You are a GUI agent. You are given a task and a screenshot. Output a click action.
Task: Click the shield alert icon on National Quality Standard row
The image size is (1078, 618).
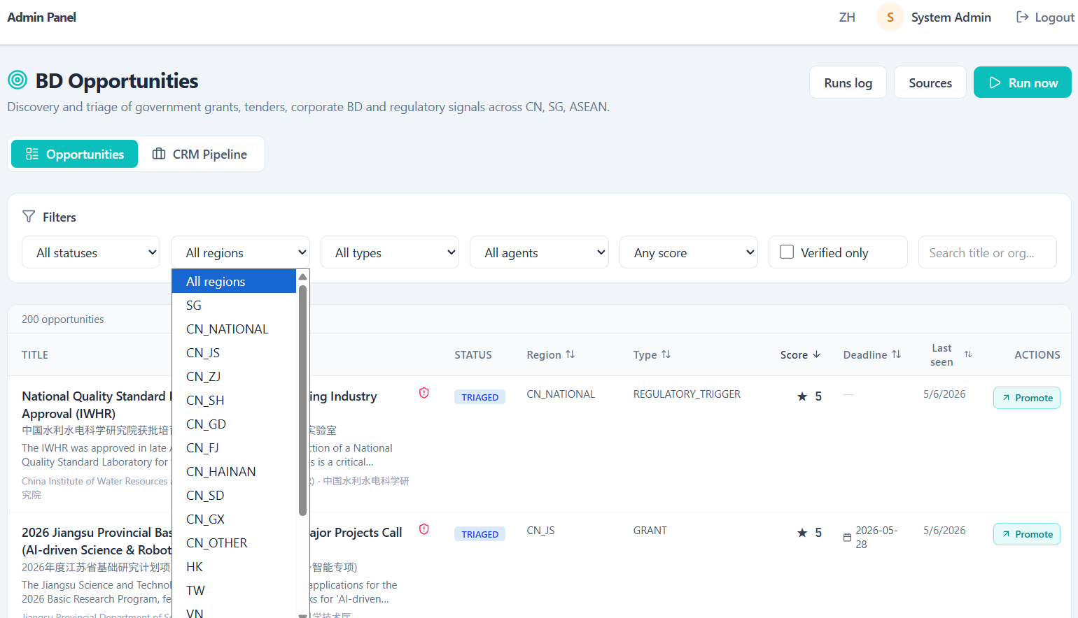[424, 393]
